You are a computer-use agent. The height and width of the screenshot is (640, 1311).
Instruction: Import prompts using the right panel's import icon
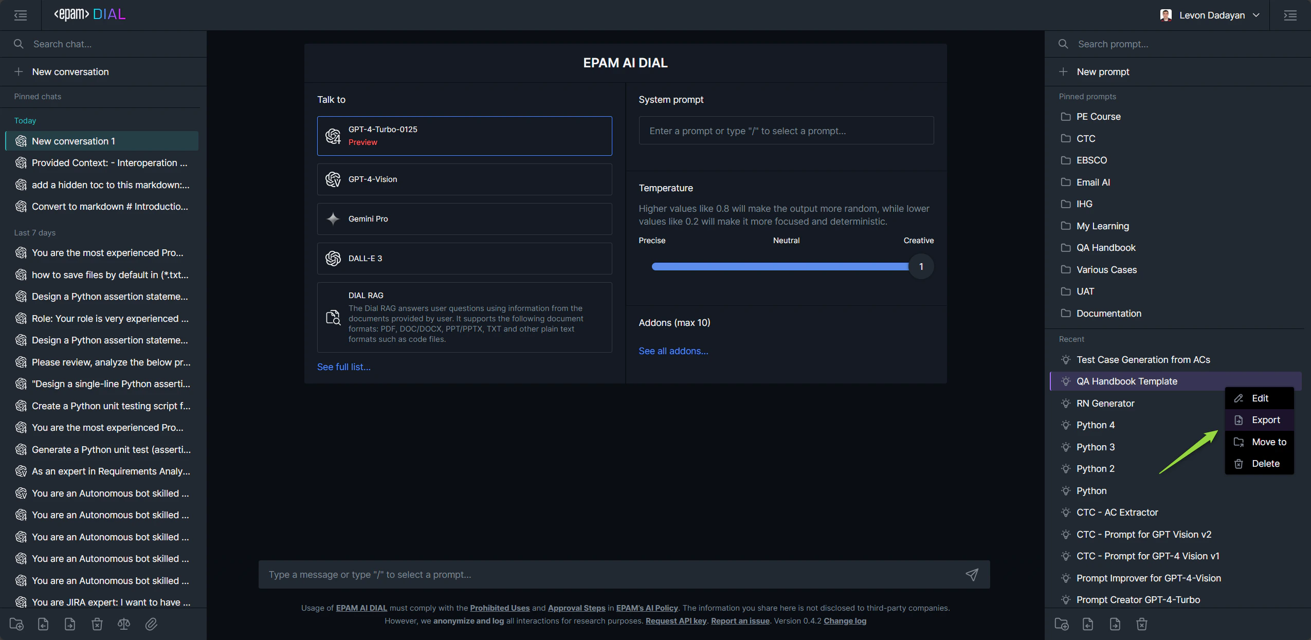point(1088,624)
